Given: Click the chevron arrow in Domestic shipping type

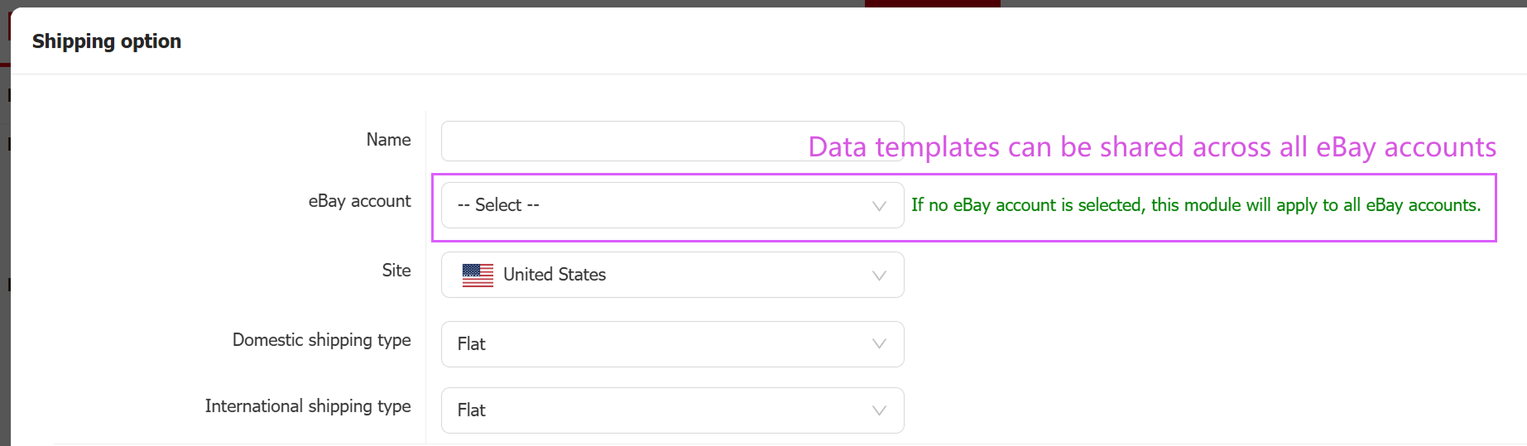Looking at the screenshot, I should (x=879, y=344).
